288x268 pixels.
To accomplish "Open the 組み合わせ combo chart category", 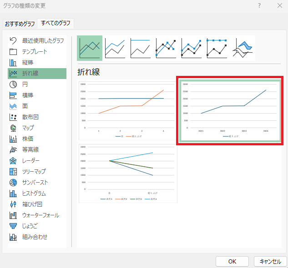I will 37,237.
